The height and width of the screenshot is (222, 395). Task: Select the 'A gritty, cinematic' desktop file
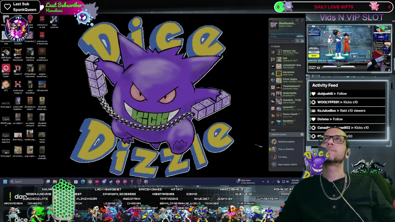[42, 153]
